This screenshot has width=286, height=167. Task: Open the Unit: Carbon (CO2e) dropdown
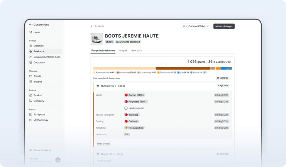point(196,26)
